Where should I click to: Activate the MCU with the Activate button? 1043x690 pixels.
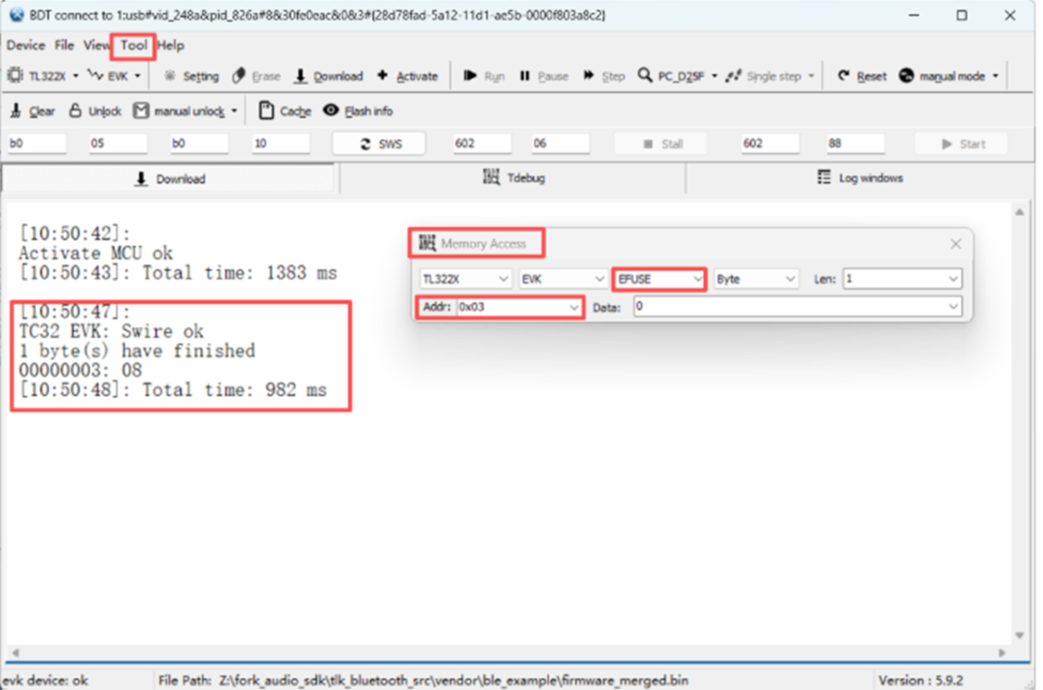[x=408, y=76]
